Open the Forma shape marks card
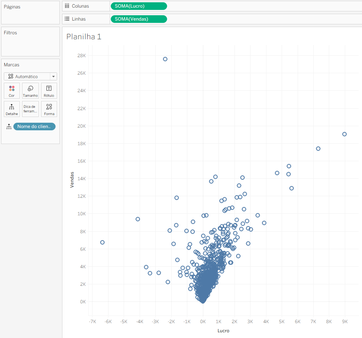Image resolution: width=362 pixels, height=338 pixels. click(x=49, y=109)
